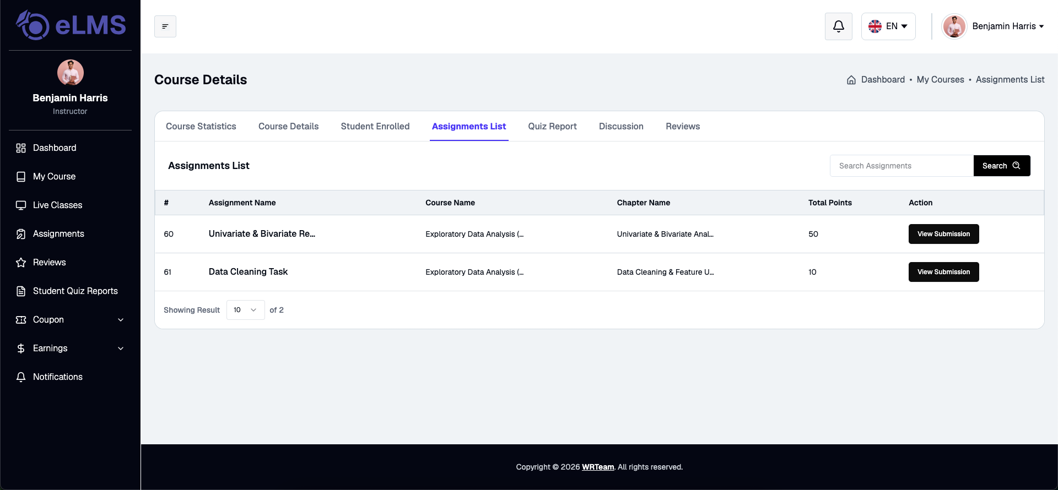
Task: Open Dashboard in sidebar menu
Action: click(55, 148)
